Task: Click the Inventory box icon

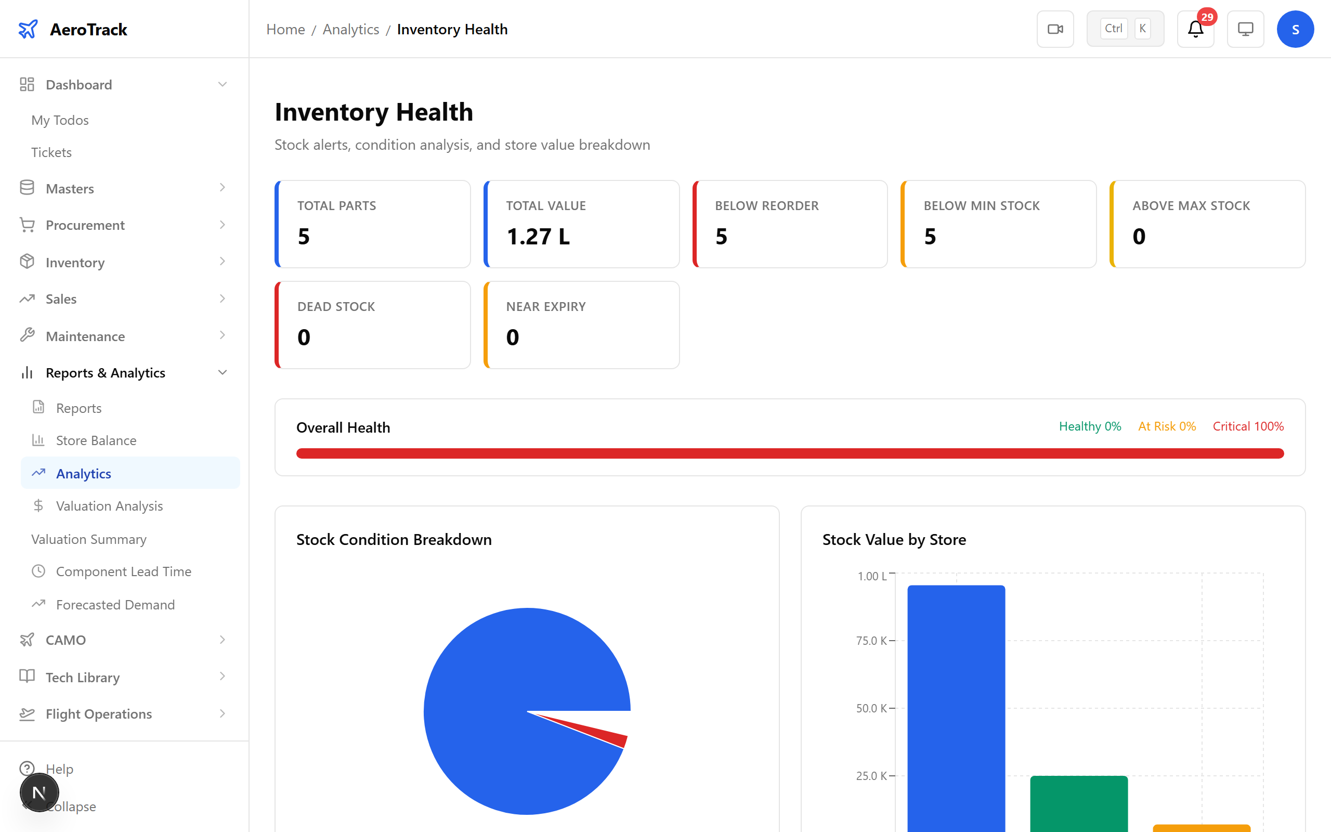Action: 27,262
